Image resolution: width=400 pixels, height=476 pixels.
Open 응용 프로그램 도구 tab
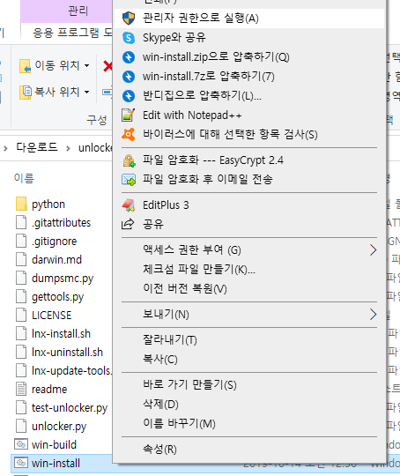(72, 33)
